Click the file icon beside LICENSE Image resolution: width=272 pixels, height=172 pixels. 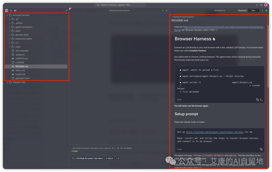click(x=13, y=63)
